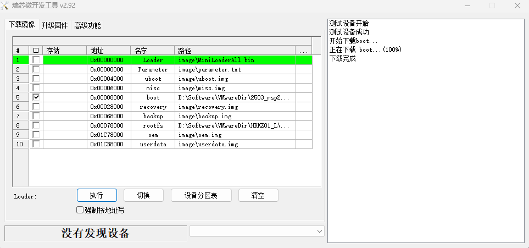The height and width of the screenshot is (248, 529).
Task: Click the browse cell in the rootfs row
Action: coord(304,125)
